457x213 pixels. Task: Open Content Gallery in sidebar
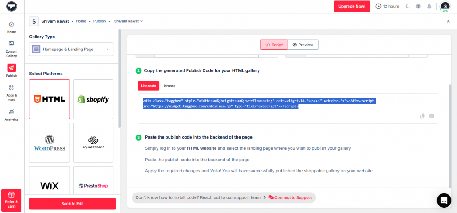tap(11, 49)
